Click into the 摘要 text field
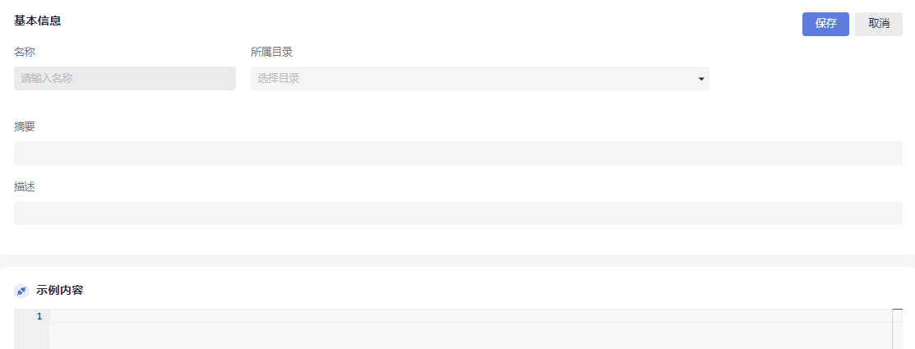The height and width of the screenshot is (349, 915). tap(458, 153)
